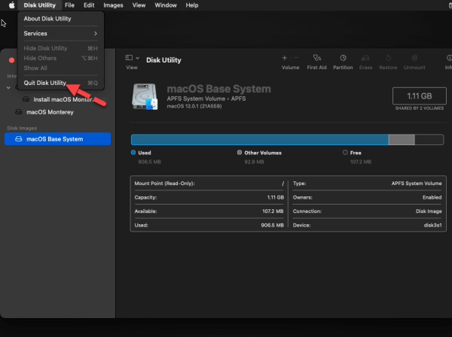Click the Other Volumes legend swatch
Screen dimensions: 452x337
tap(240, 153)
